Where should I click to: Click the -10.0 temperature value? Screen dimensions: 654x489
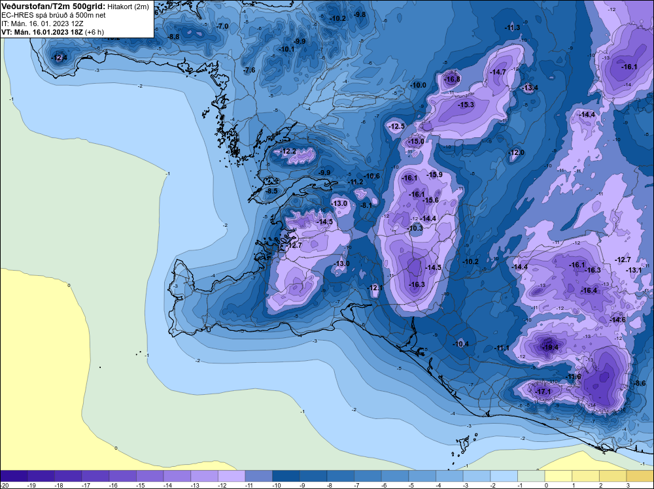pos(418,86)
